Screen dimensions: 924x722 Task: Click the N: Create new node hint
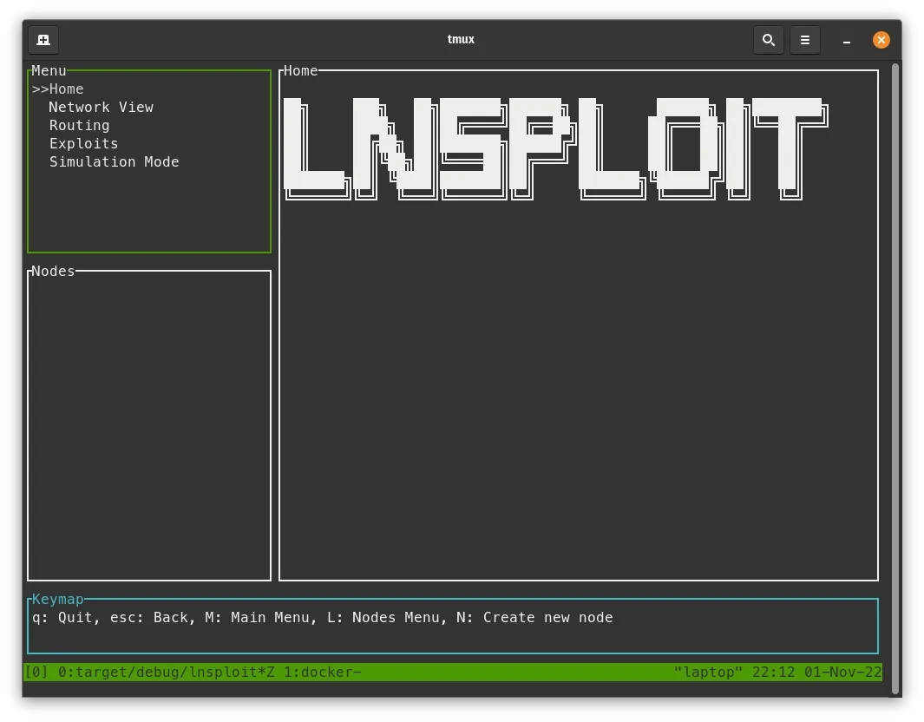pyautogui.click(x=538, y=617)
